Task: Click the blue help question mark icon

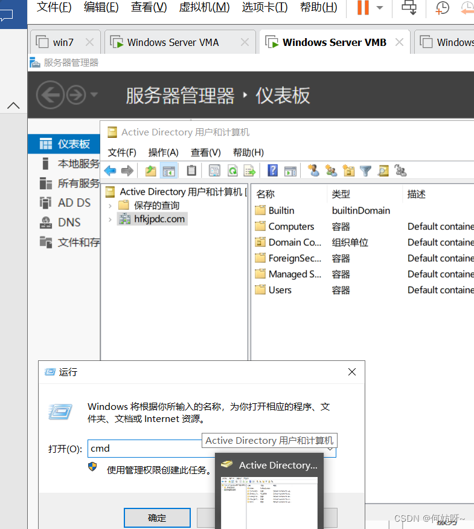Action: point(273,170)
